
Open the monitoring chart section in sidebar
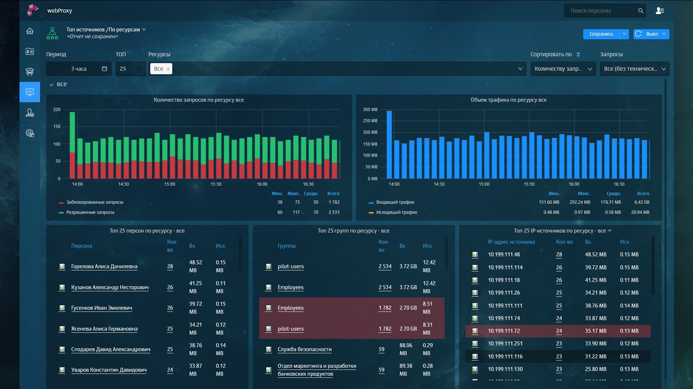[30, 92]
